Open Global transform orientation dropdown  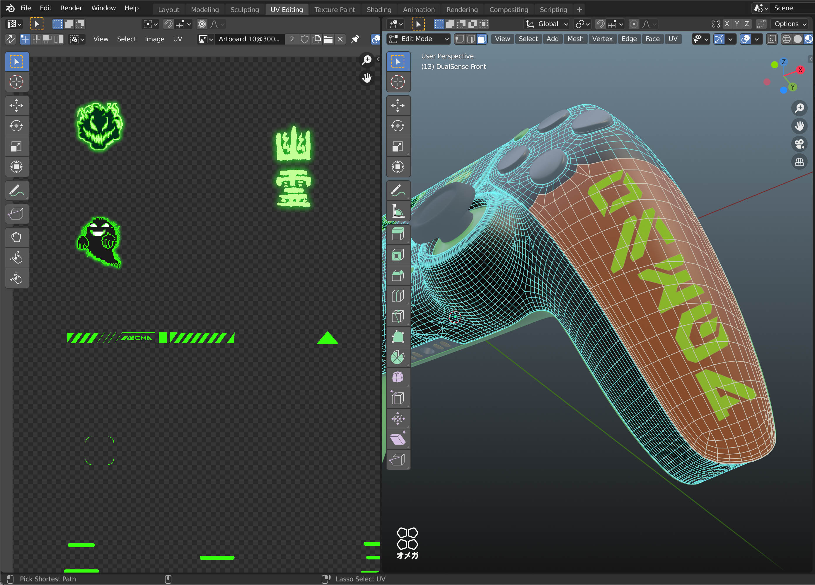[x=547, y=24]
